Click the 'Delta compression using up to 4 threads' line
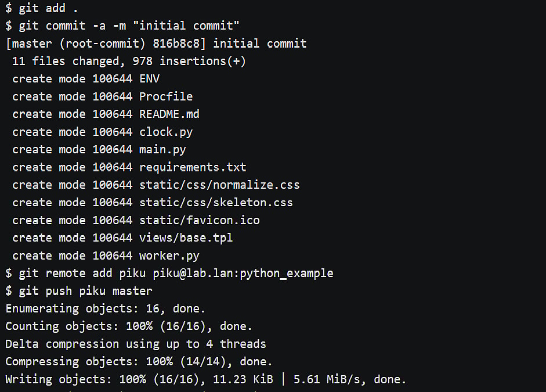The height and width of the screenshot is (392, 546). (x=136, y=344)
